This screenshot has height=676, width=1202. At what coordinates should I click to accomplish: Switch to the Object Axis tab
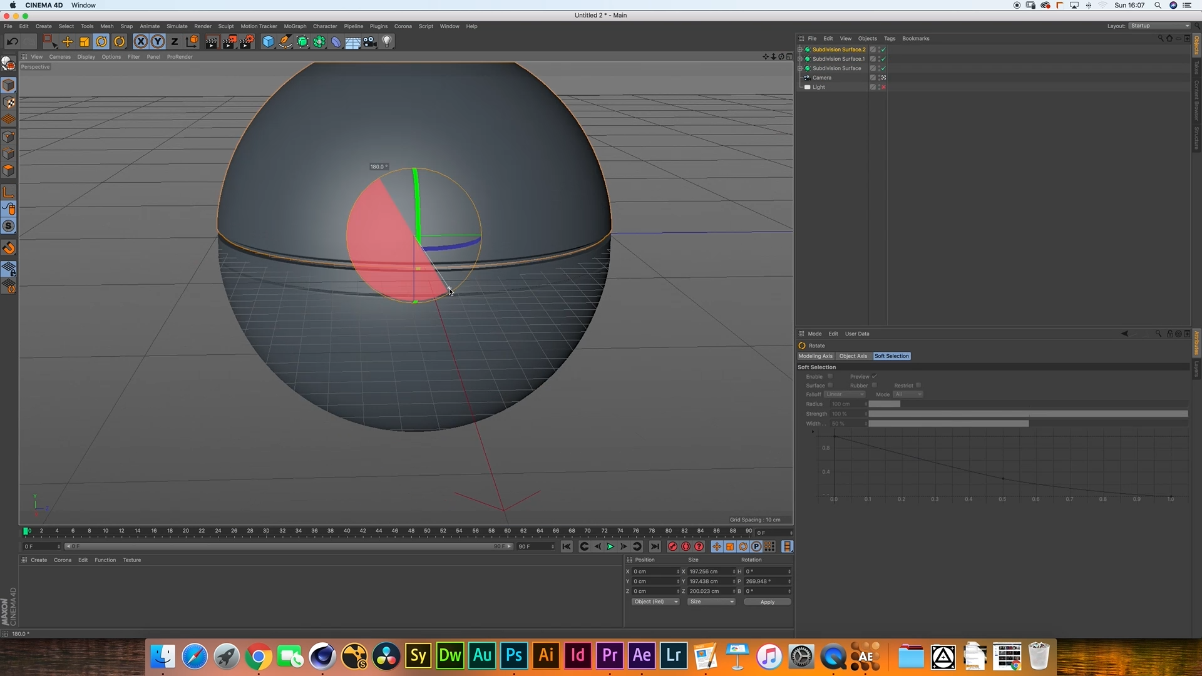[x=853, y=356]
